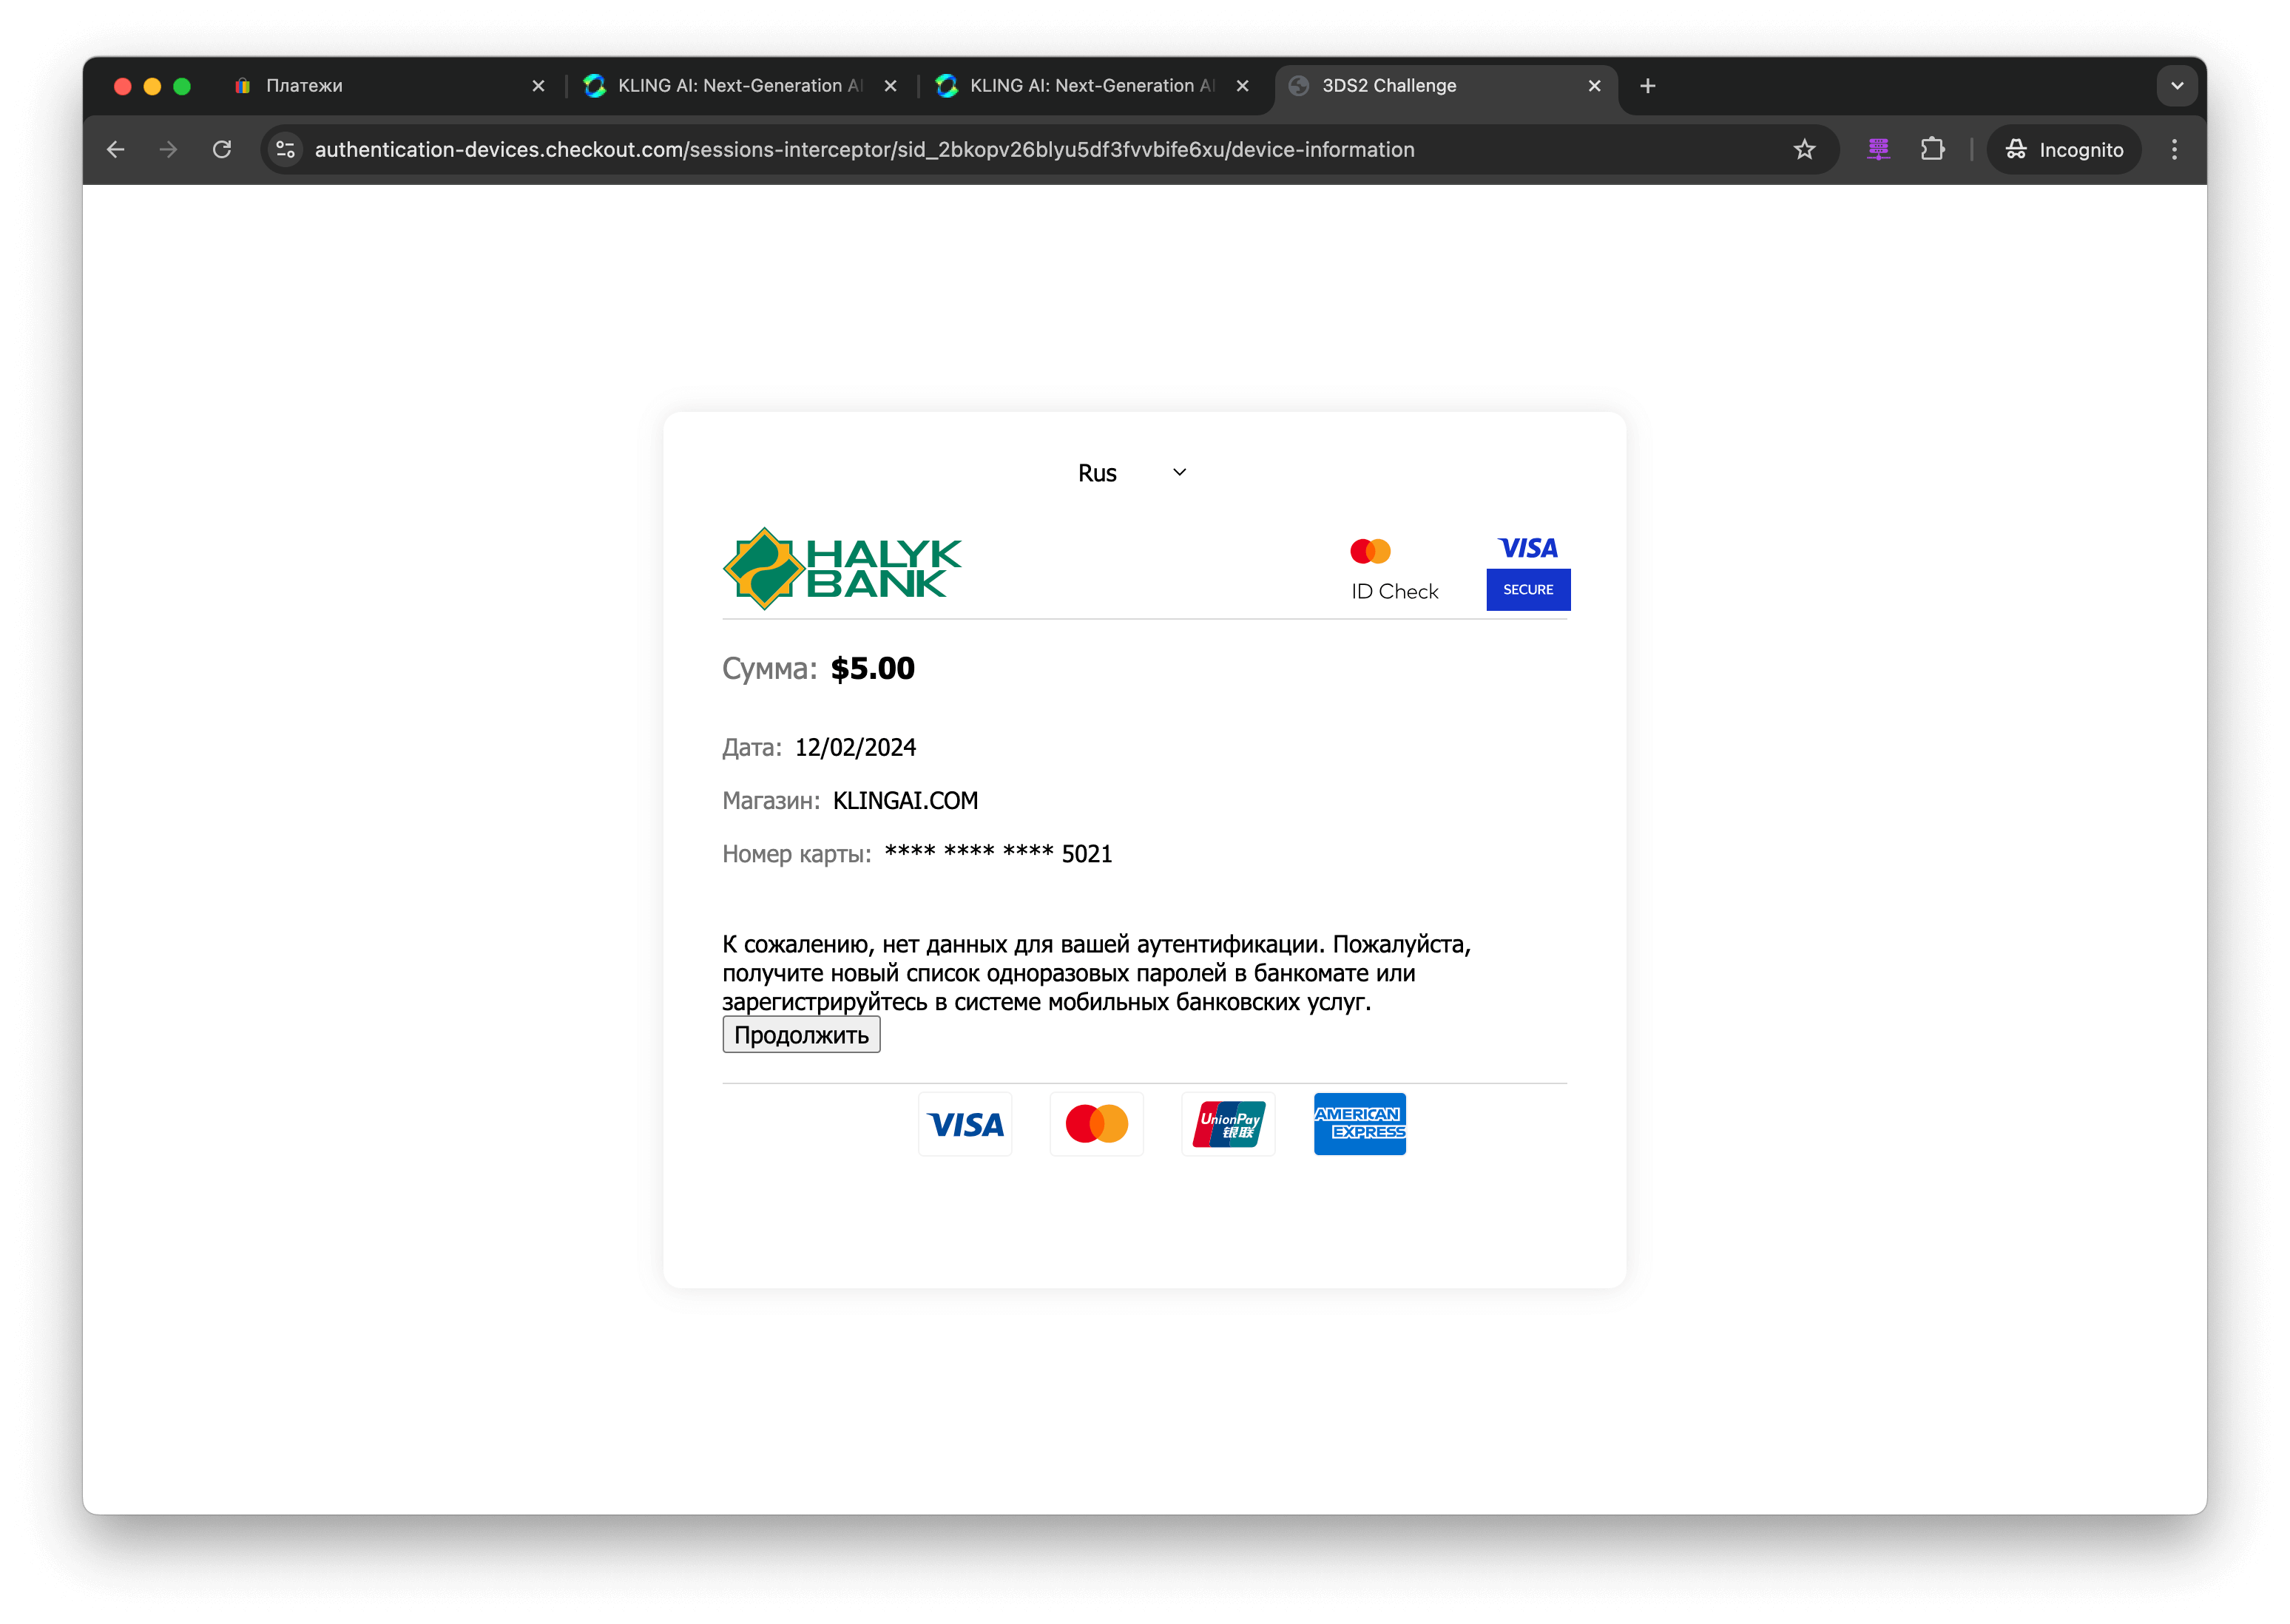
Task: Click the masked card number ending 5021
Action: pyautogui.click(x=997, y=854)
